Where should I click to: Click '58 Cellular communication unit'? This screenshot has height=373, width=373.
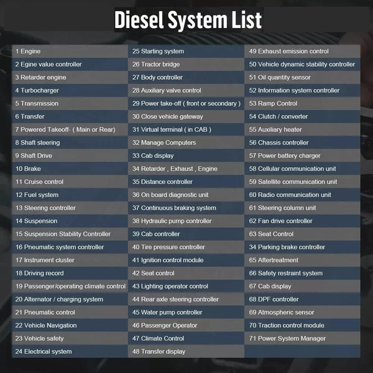click(x=302, y=169)
